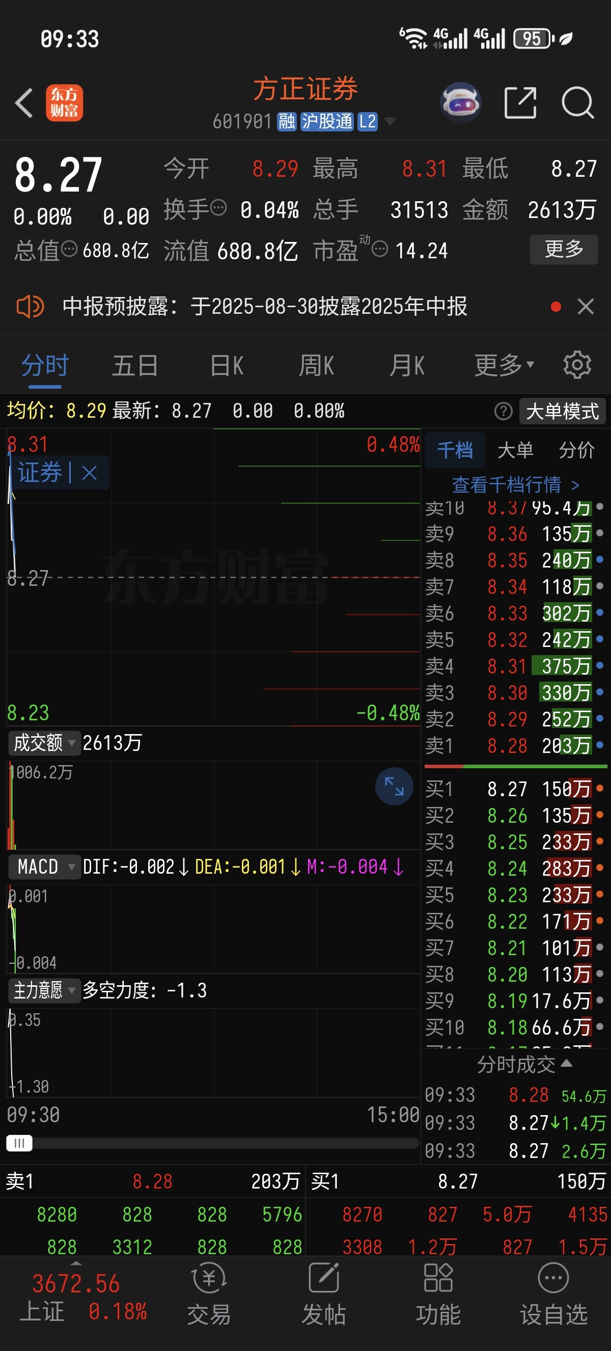
Task: Tap the timeline slider handle below chart
Action: [x=19, y=1143]
